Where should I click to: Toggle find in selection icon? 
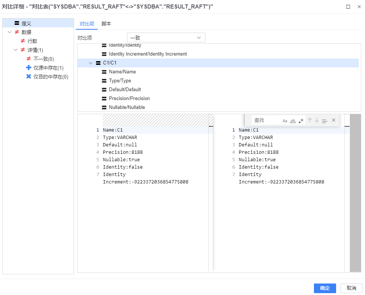[x=325, y=121]
